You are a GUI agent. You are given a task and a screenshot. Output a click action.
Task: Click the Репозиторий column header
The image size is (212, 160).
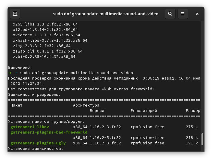click(144, 111)
